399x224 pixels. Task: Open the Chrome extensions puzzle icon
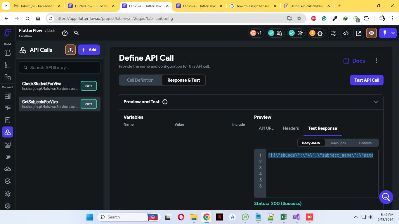point(366,18)
